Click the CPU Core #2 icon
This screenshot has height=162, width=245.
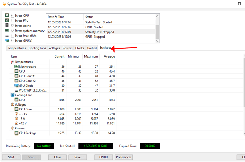click(x=16, y=81)
